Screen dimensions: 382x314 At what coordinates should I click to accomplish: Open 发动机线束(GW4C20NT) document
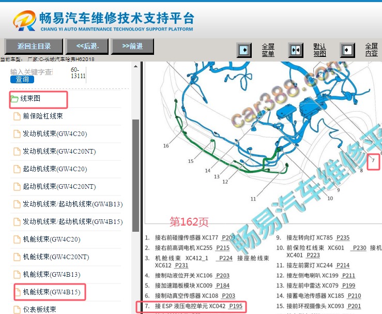(59, 151)
